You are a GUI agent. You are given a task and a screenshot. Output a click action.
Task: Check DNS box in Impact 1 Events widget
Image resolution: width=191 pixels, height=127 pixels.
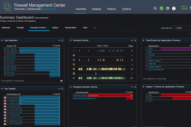(147, 96)
